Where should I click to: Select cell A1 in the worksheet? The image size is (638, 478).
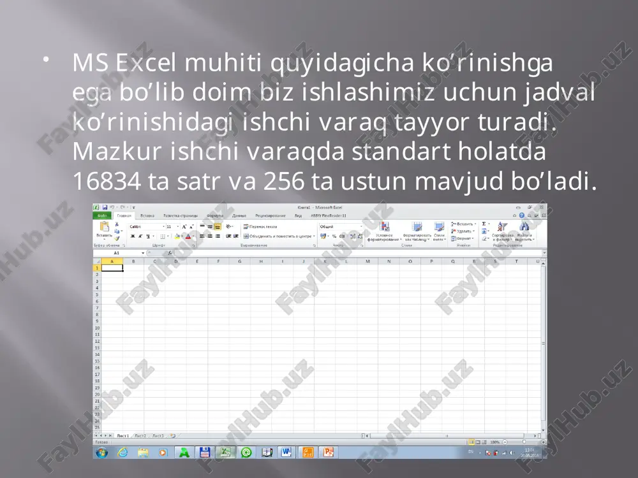[112, 268]
